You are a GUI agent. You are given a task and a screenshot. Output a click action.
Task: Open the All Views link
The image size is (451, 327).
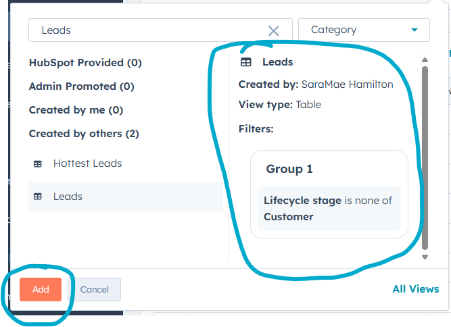(x=415, y=289)
